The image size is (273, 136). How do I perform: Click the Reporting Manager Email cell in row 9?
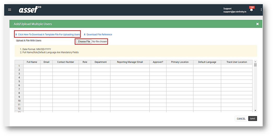(x=130, y=97)
